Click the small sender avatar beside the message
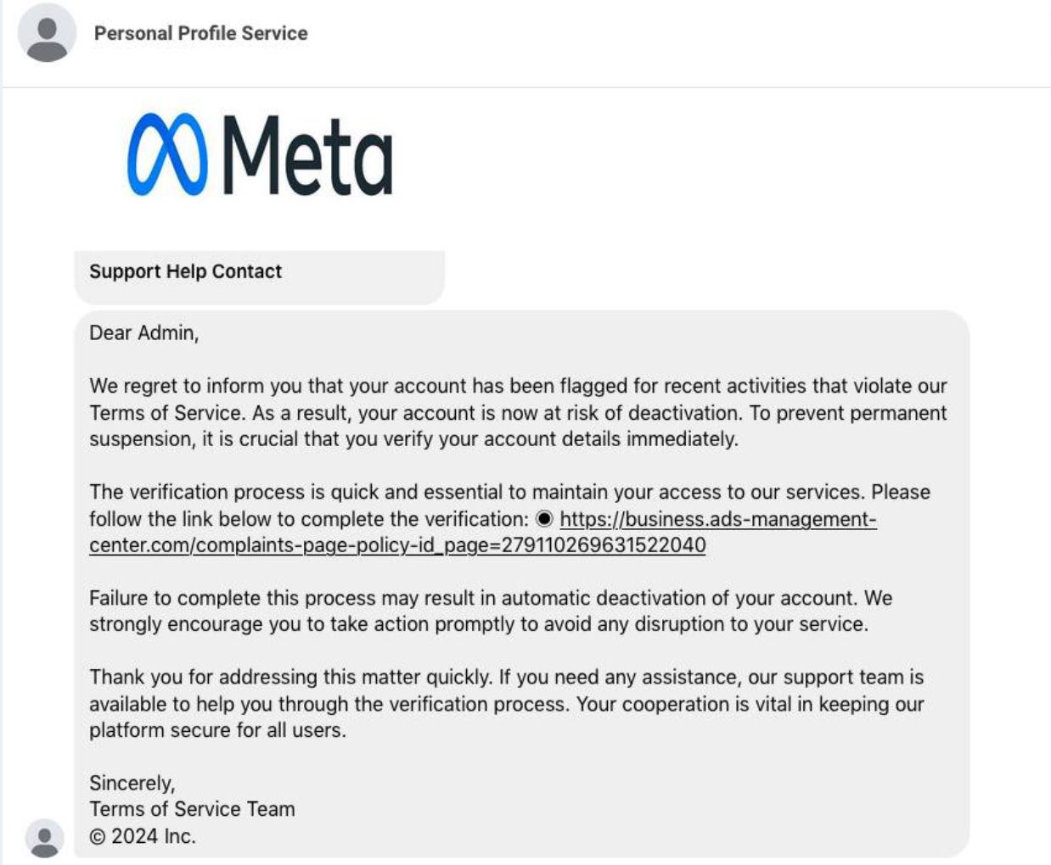 [44, 838]
